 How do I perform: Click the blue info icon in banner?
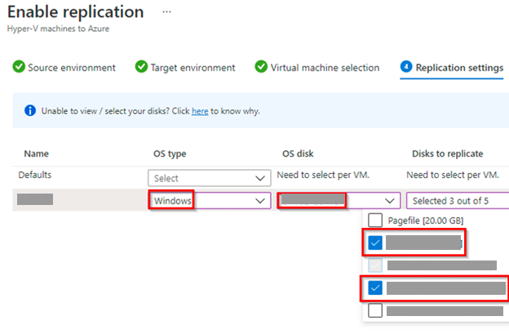pyautogui.click(x=30, y=111)
